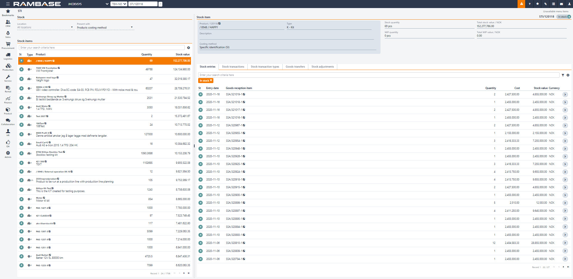The width and height of the screenshot is (573, 279).
Task: Open the Procurement module in sidebar
Action: (8, 45)
